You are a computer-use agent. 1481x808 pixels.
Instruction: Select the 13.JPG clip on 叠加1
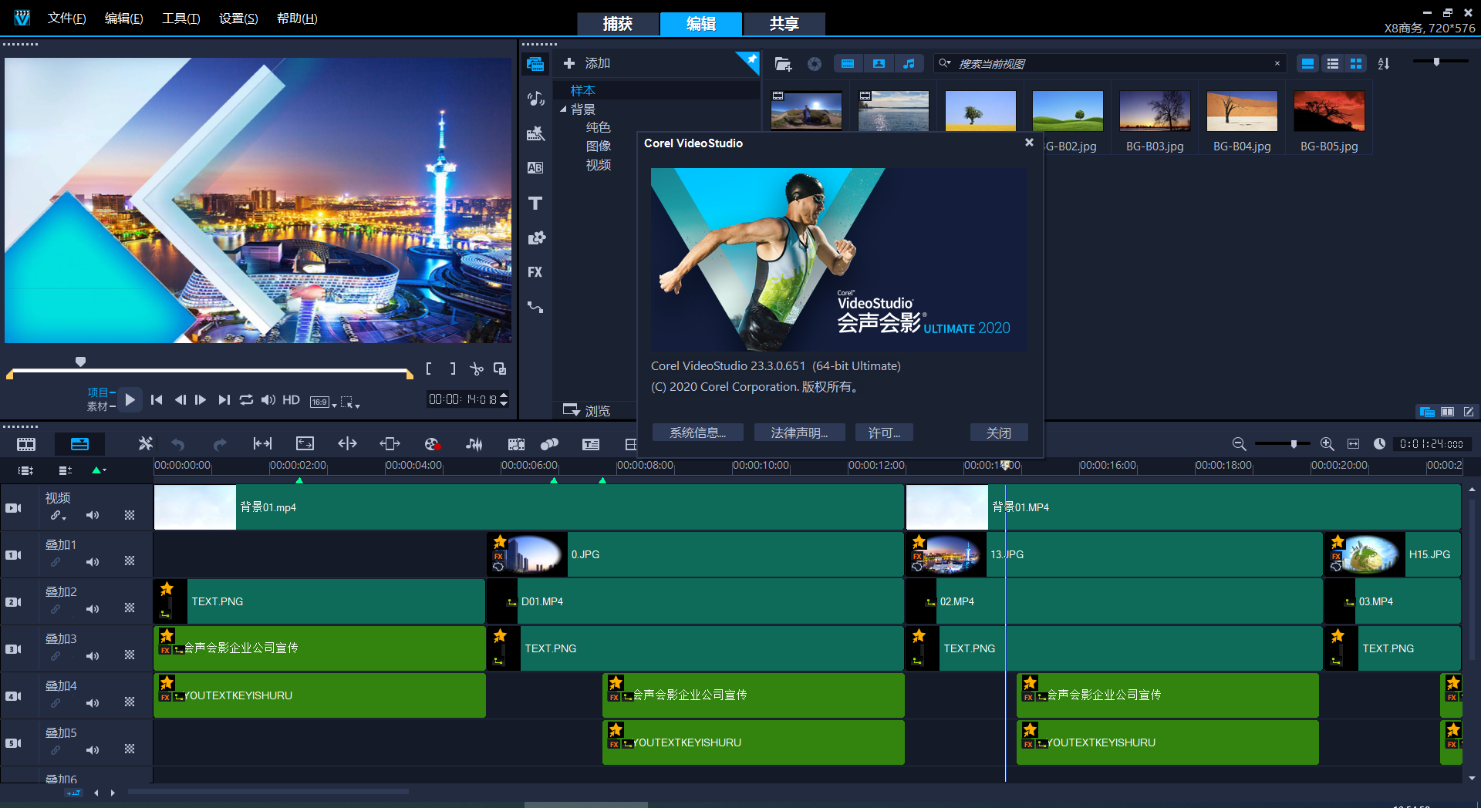pos(1114,554)
